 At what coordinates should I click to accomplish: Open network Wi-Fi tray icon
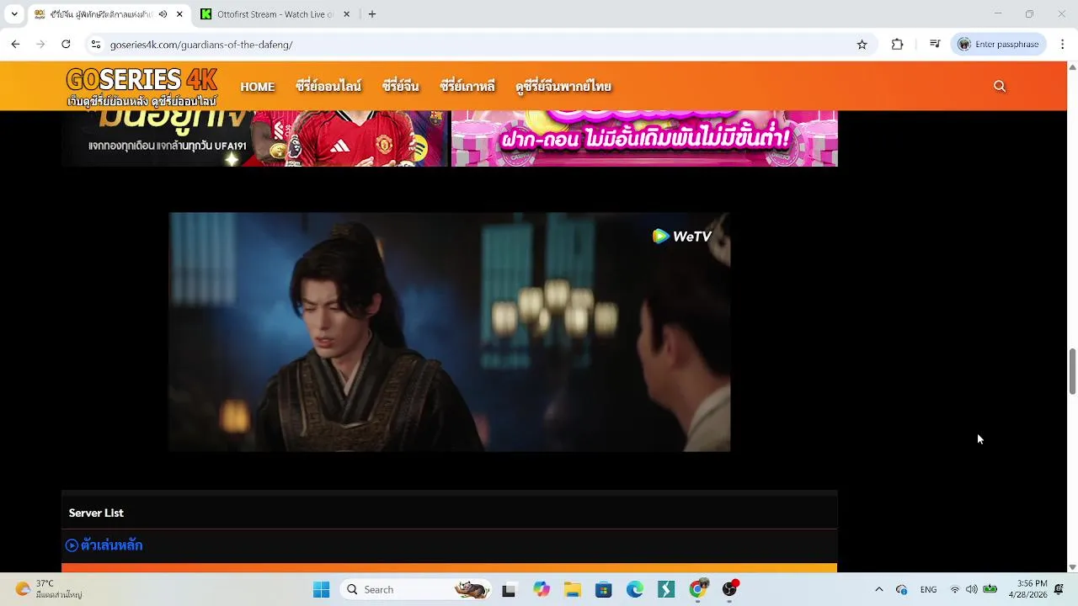(955, 589)
